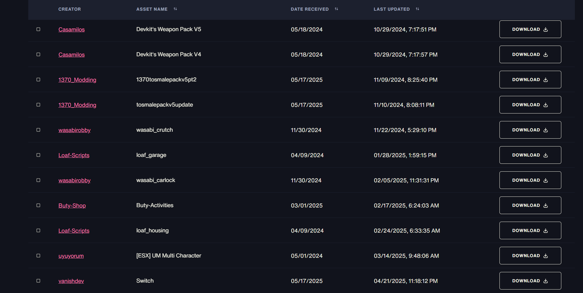Download the wasabi_carlock asset
Image resolution: width=583 pixels, height=293 pixels.
pyautogui.click(x=530, y=180)
